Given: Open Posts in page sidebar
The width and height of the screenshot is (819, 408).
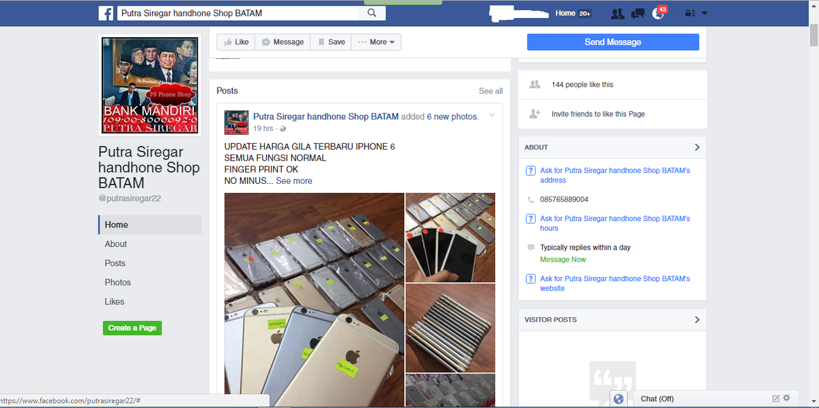Looking at the screenshot, I should (x=115, y=263).
